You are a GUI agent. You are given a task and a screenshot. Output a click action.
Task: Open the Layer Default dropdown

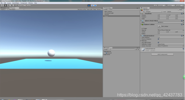tap(176, 12)
